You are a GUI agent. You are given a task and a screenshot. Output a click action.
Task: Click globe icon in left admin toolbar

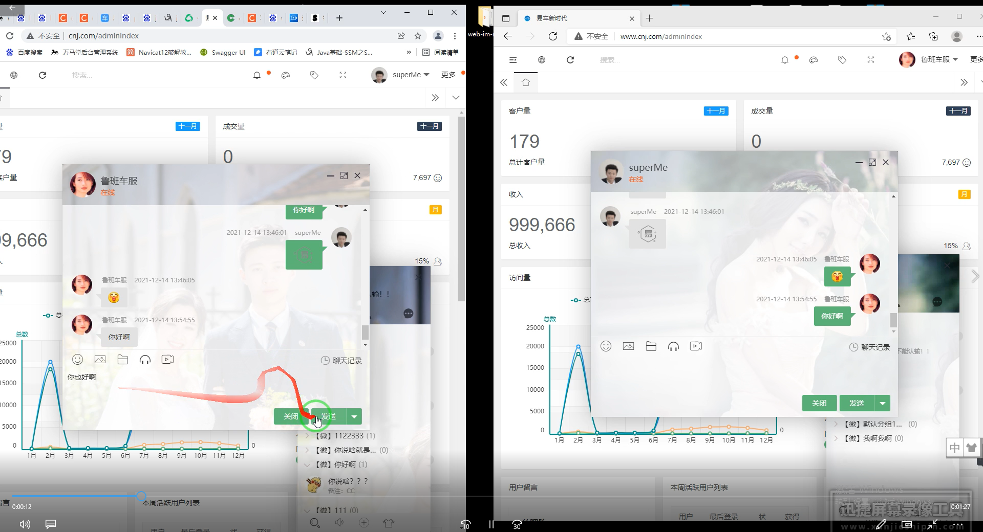pyautogui.click(x=14, y=75)
